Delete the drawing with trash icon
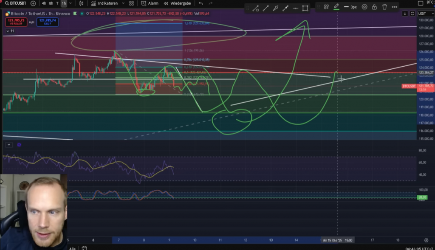This screenshot has height=250, width=435. pyautogui.click(x=384, y=7)
